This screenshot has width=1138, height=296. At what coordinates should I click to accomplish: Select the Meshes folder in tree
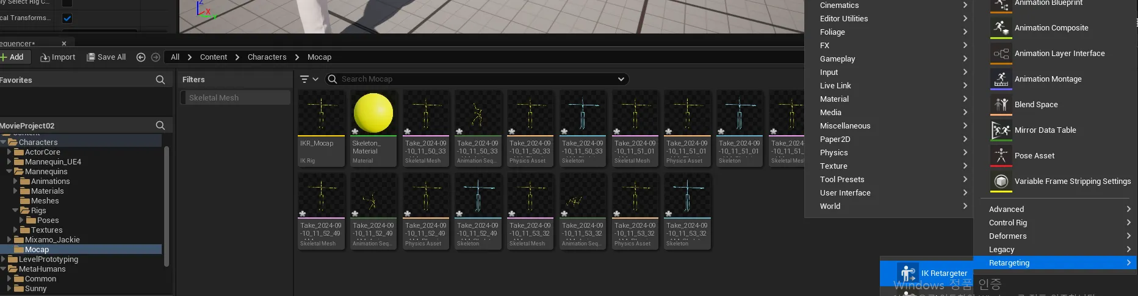click(x=45, y=200)
